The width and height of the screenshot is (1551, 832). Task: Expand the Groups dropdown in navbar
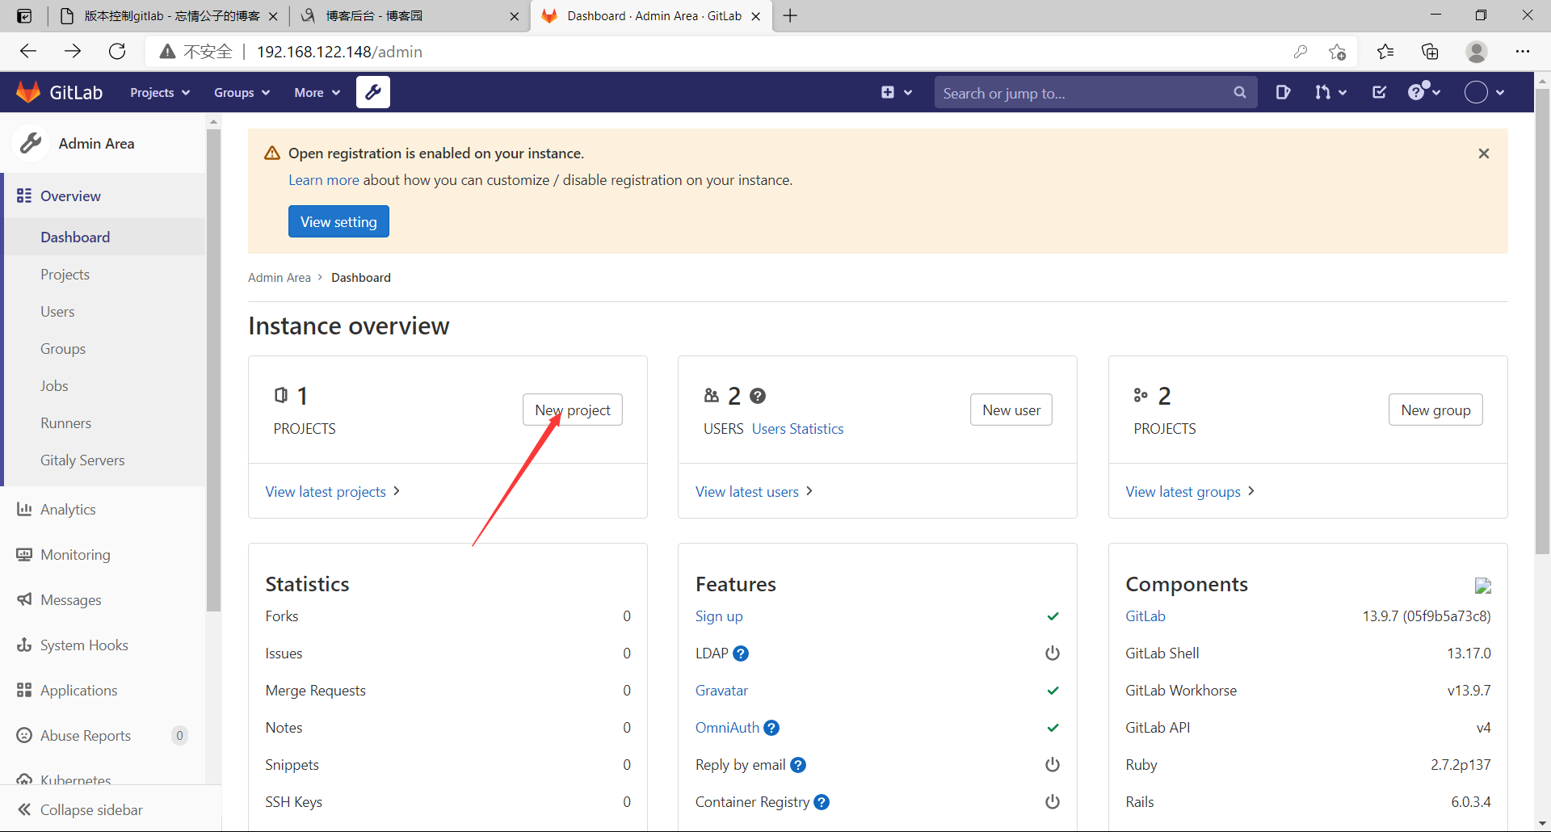click(242, 92)
